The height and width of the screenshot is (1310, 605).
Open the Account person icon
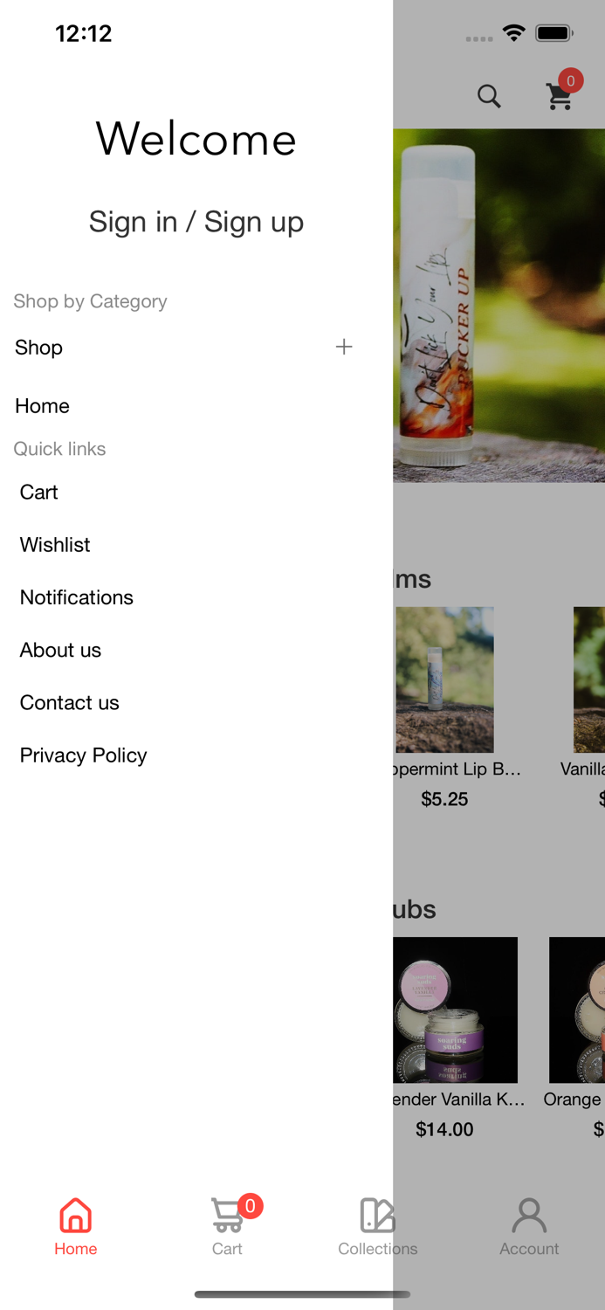point(529,1215)
